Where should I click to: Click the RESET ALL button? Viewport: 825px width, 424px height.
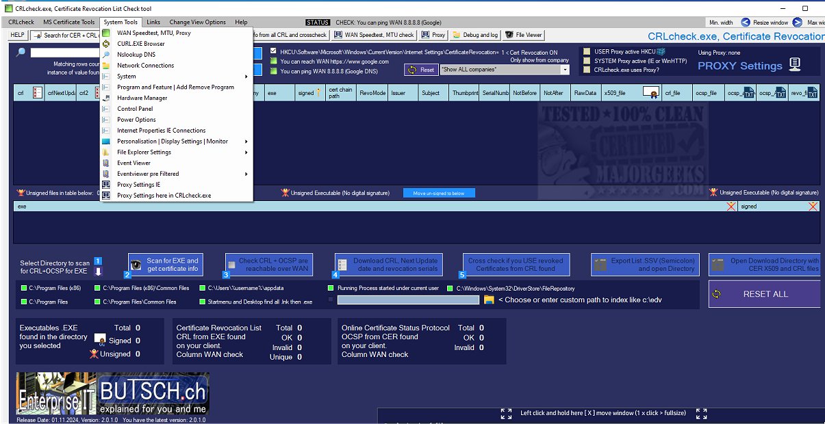click(x=765, y=294)
